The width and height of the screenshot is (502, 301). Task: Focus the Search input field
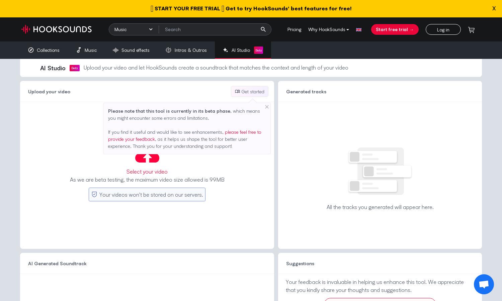[210, 29]
